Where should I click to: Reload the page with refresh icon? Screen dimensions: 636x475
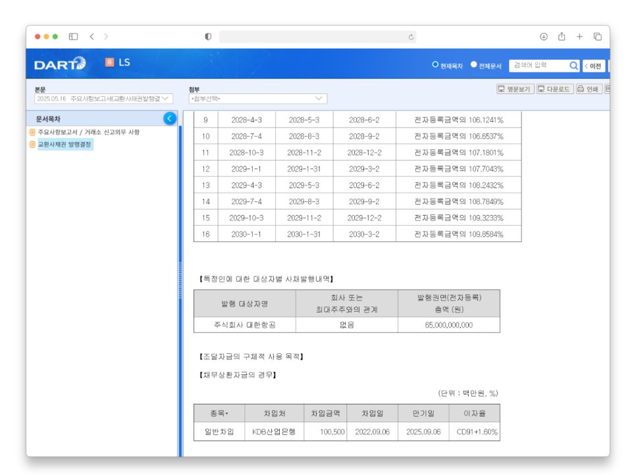point(411,37)
